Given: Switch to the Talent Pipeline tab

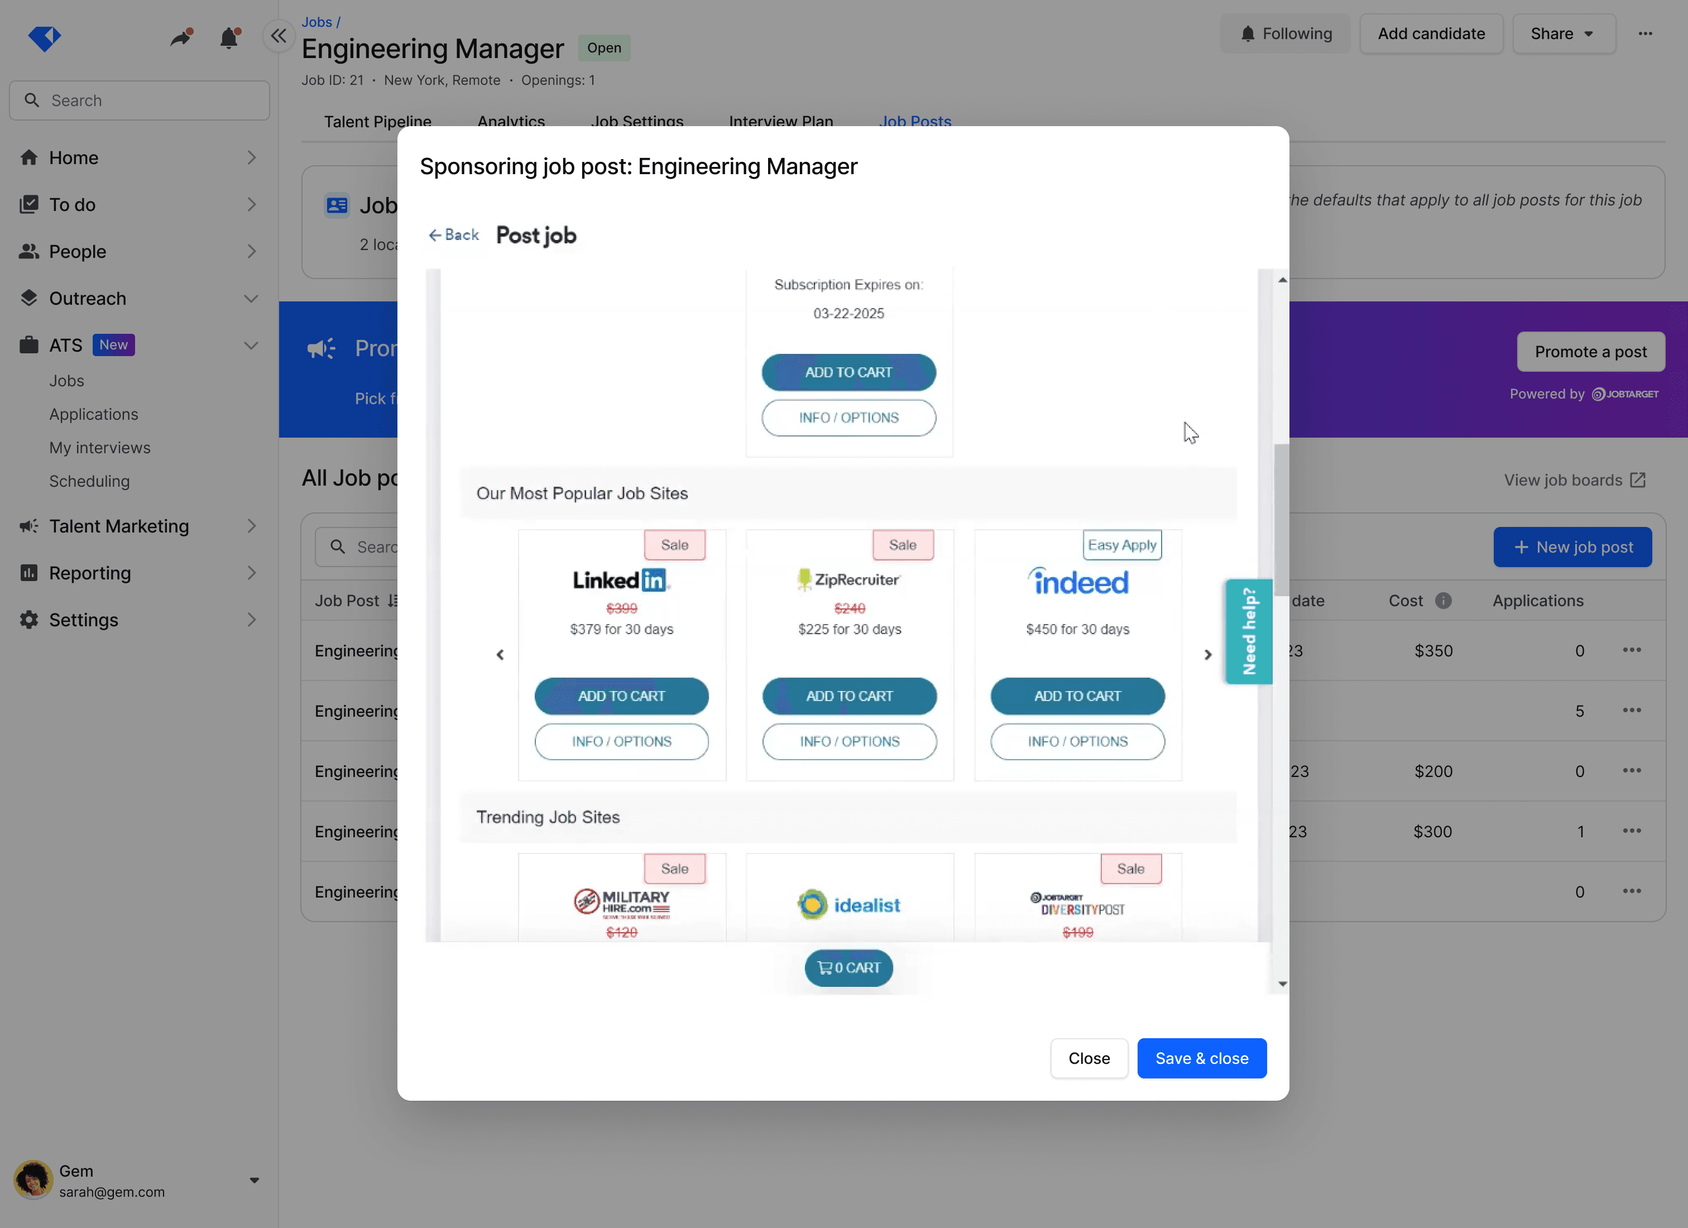Looking at the screenshot, I should [x=377, y=121].
